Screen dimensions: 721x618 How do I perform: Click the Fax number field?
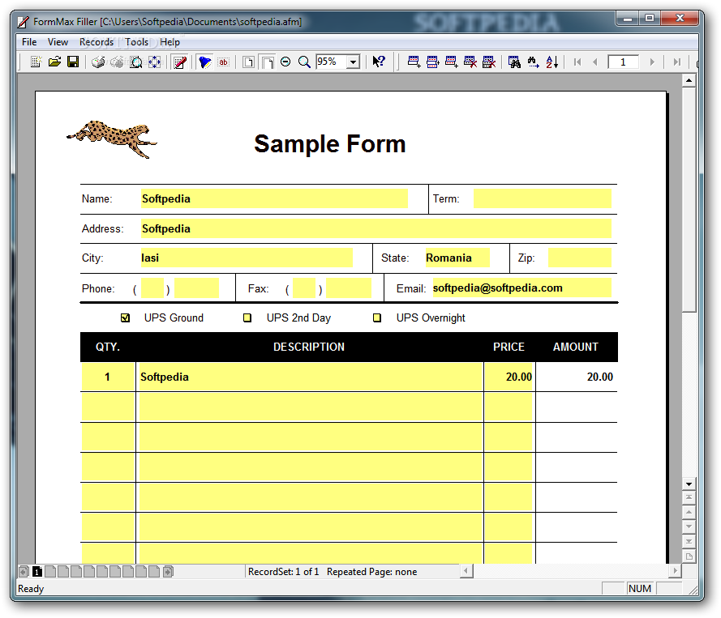[349, 288]
